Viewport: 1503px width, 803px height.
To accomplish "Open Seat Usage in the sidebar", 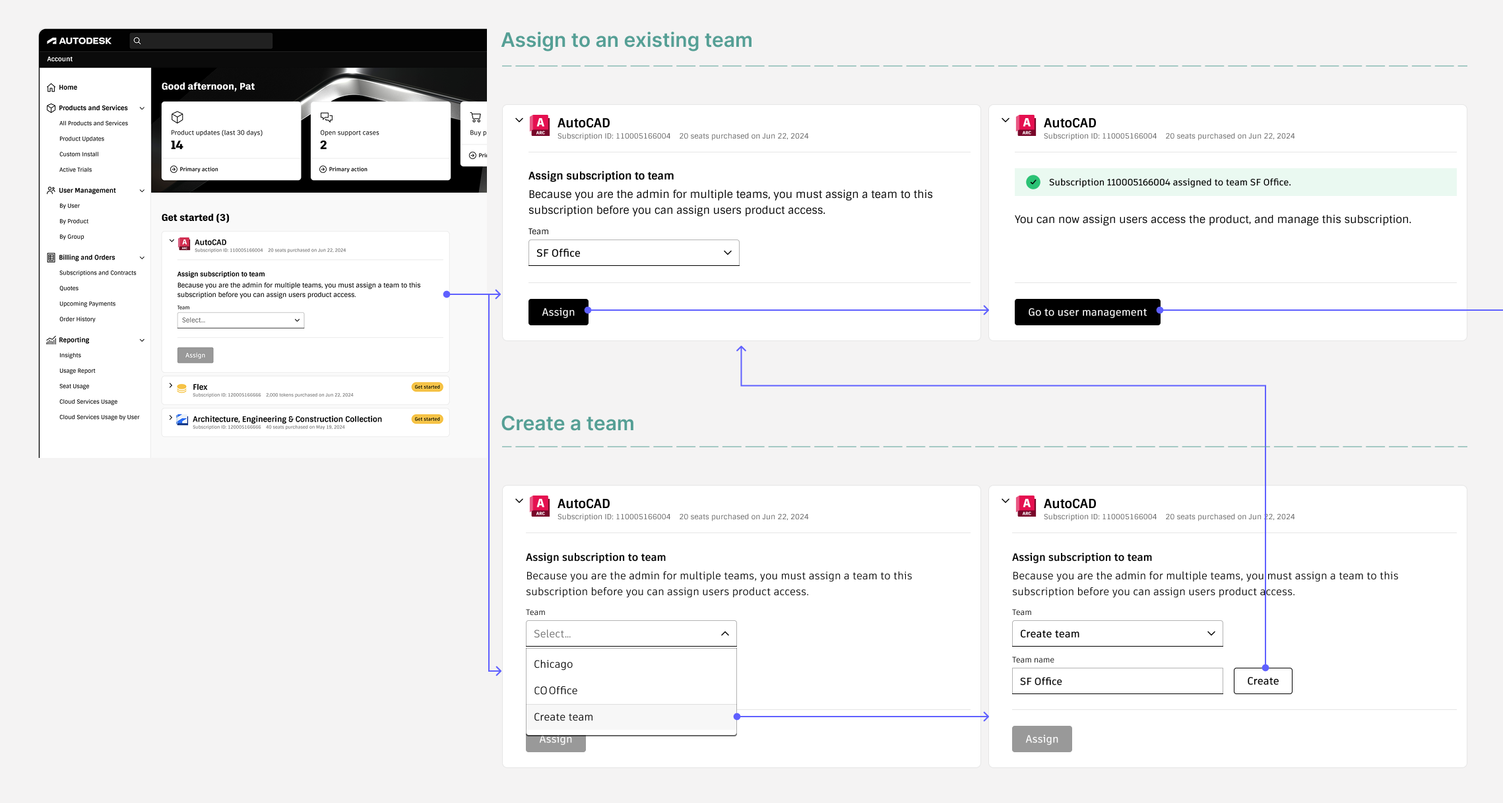I will click(x=74, y=387).
